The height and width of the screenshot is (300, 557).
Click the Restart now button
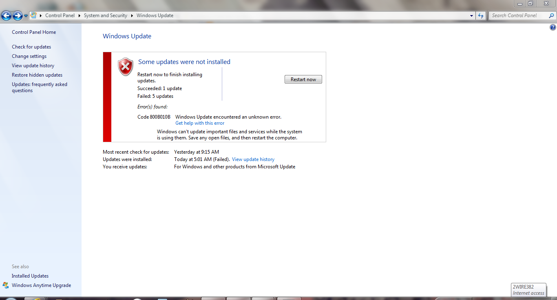[303, 79]
